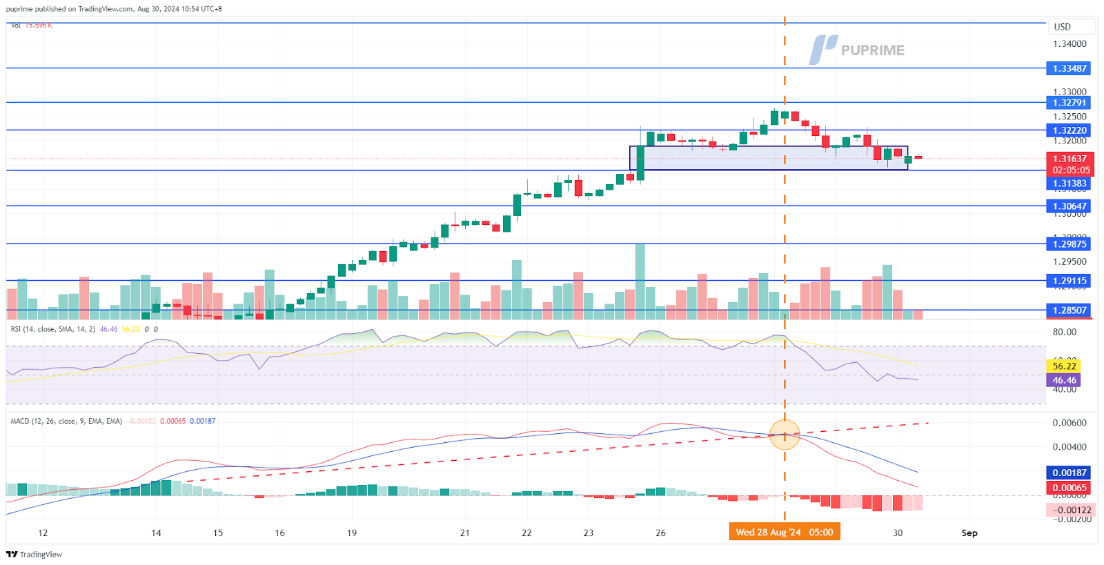Click the 16 date on time axis
Viewport: 1104px width, 565px height.
[279, 533]
